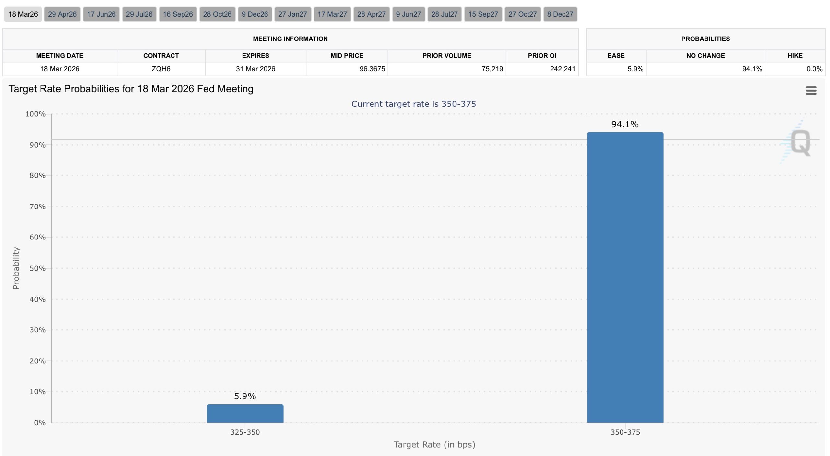Image resolution: width=830 pixels, height=456 pixels.
Task: Click the MEETING DATE column header
Action: click(x=60, y=55)
